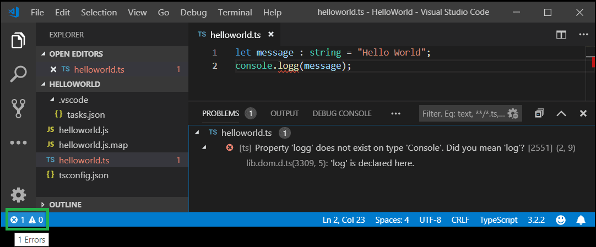
Task: Open the Terminal menu
Action: [x=235, y=12]
